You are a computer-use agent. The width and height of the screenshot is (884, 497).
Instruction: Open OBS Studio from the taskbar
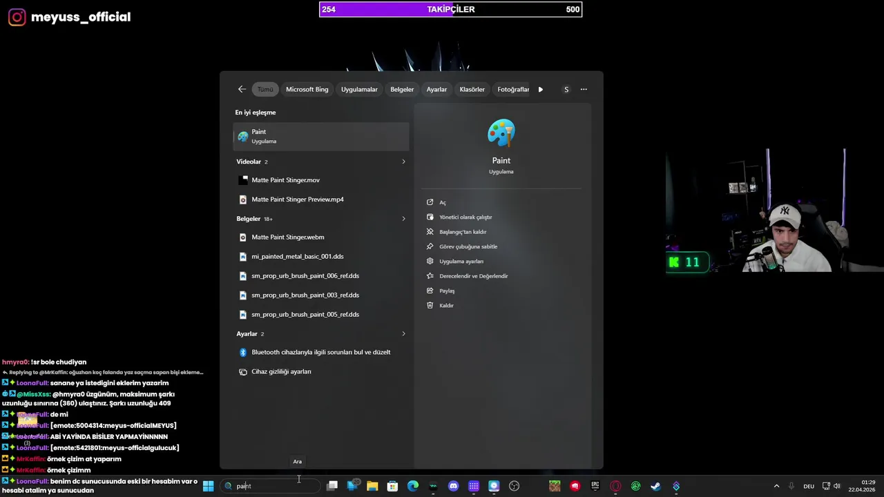pos(514,486)
